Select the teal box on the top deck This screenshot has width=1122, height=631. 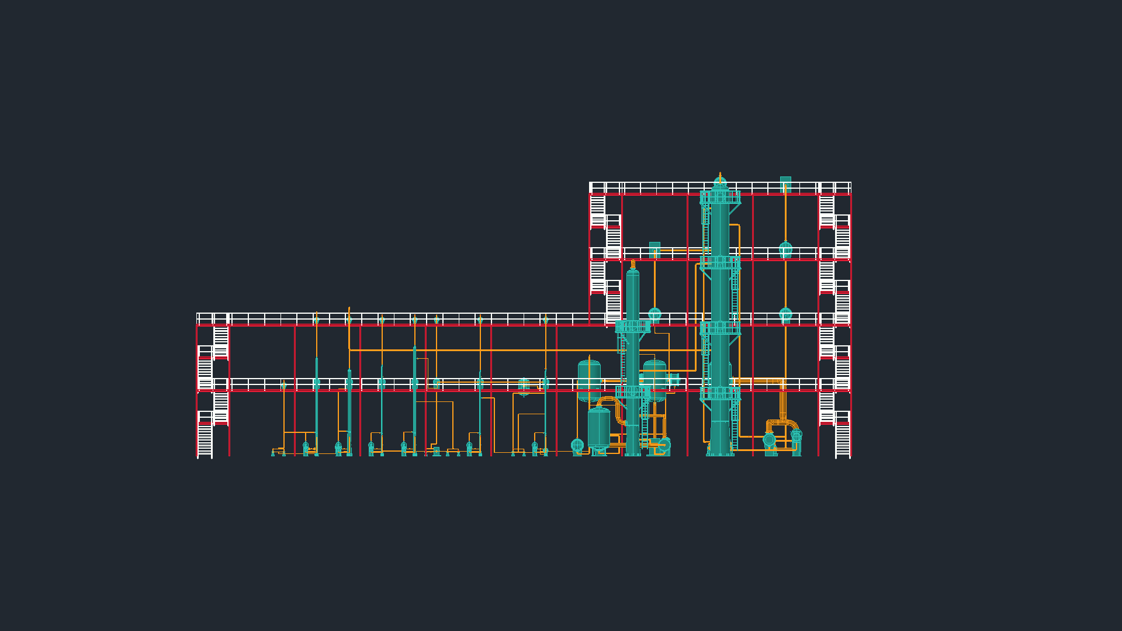click(785, 182)
